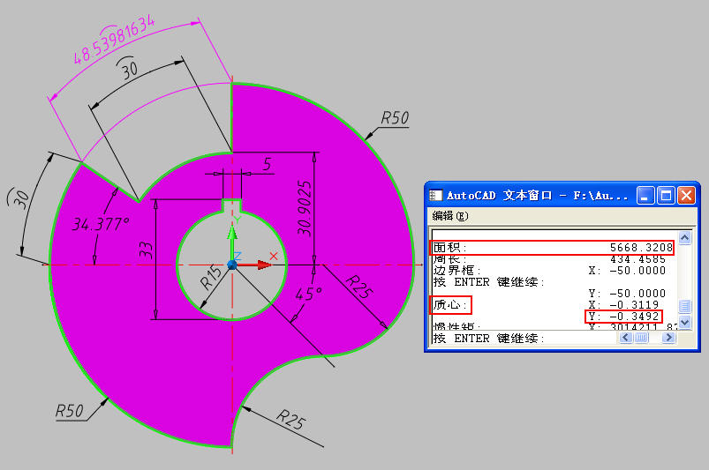Select the 48.53981634 arc length dimension
This screenshot has height=470, width=709.
(x=113, y=41)
